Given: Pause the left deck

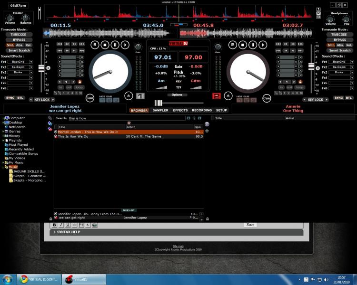Looking at the screenshot, I should 115,45.
